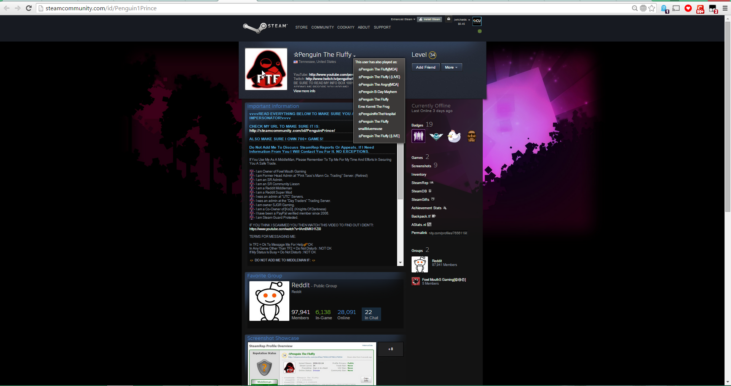This screenshot has width=731, height=386.
Task: Open the jwrichards account dropdown
Action: [462, 19]
